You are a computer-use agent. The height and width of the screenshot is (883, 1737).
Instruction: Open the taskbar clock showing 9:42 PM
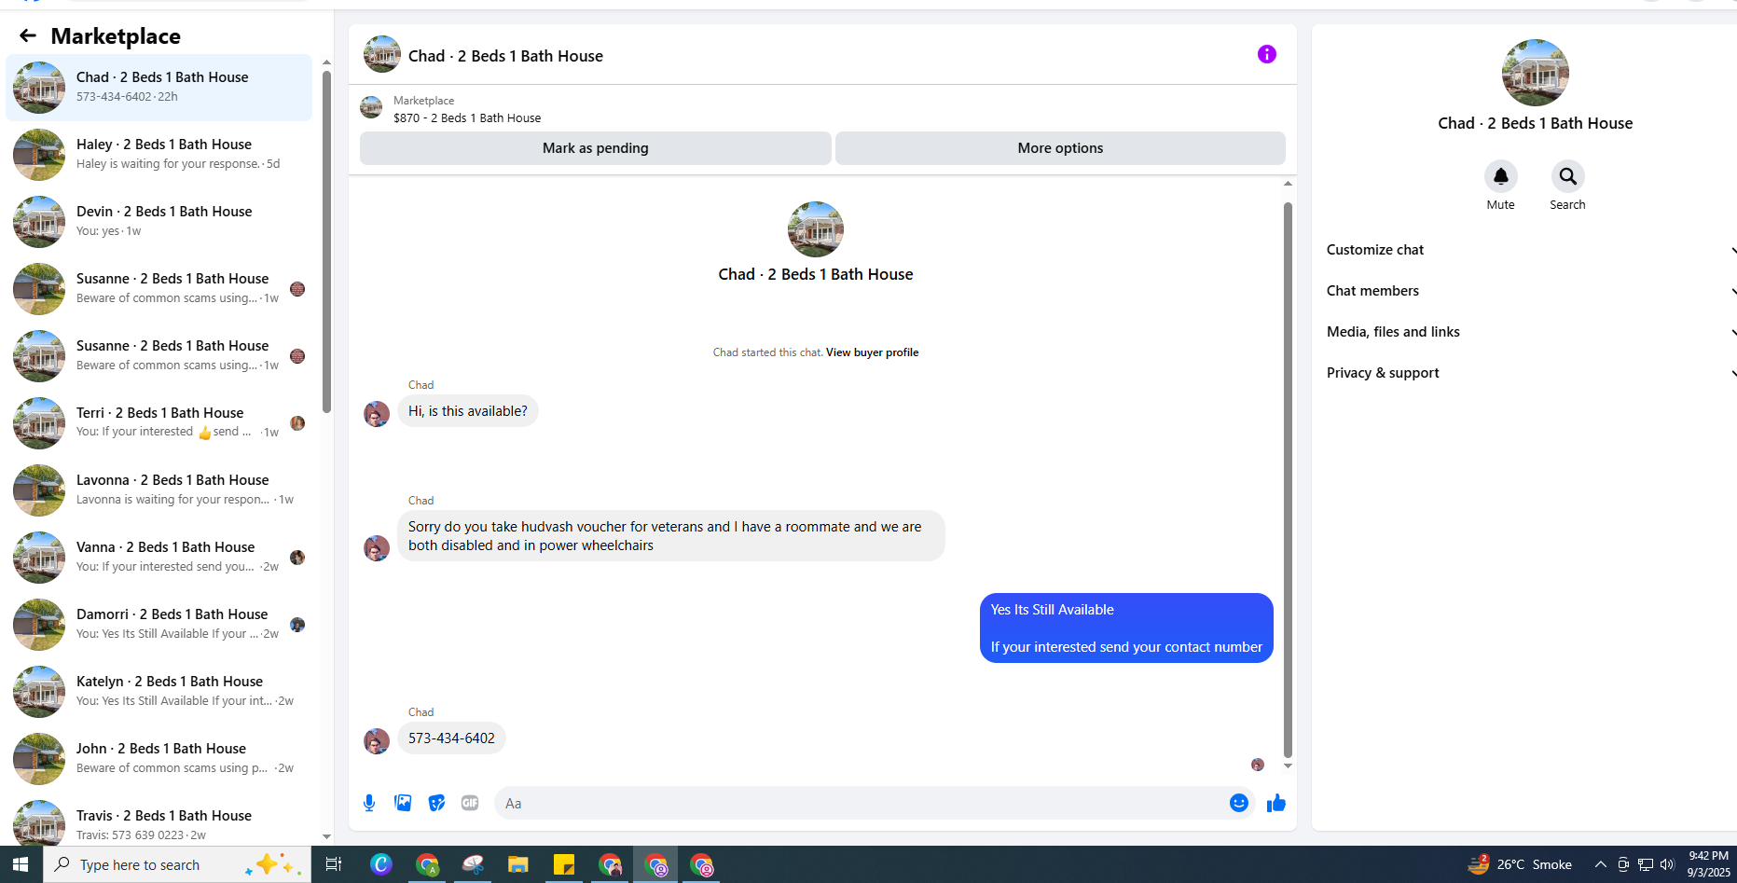coord(1708,864)
